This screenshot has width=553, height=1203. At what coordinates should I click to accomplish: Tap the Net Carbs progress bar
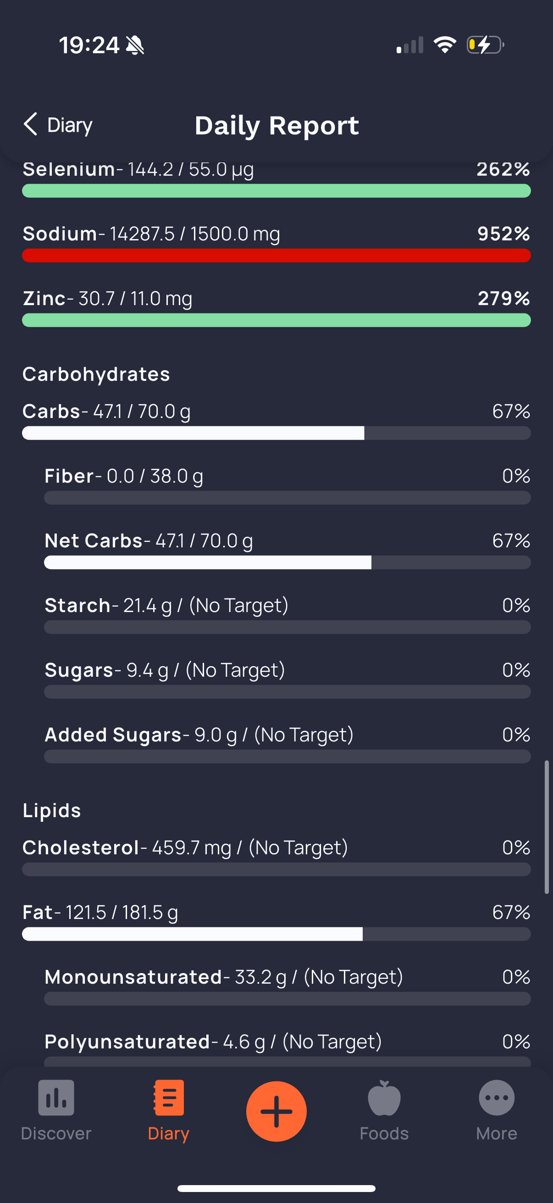pos(288,563)
